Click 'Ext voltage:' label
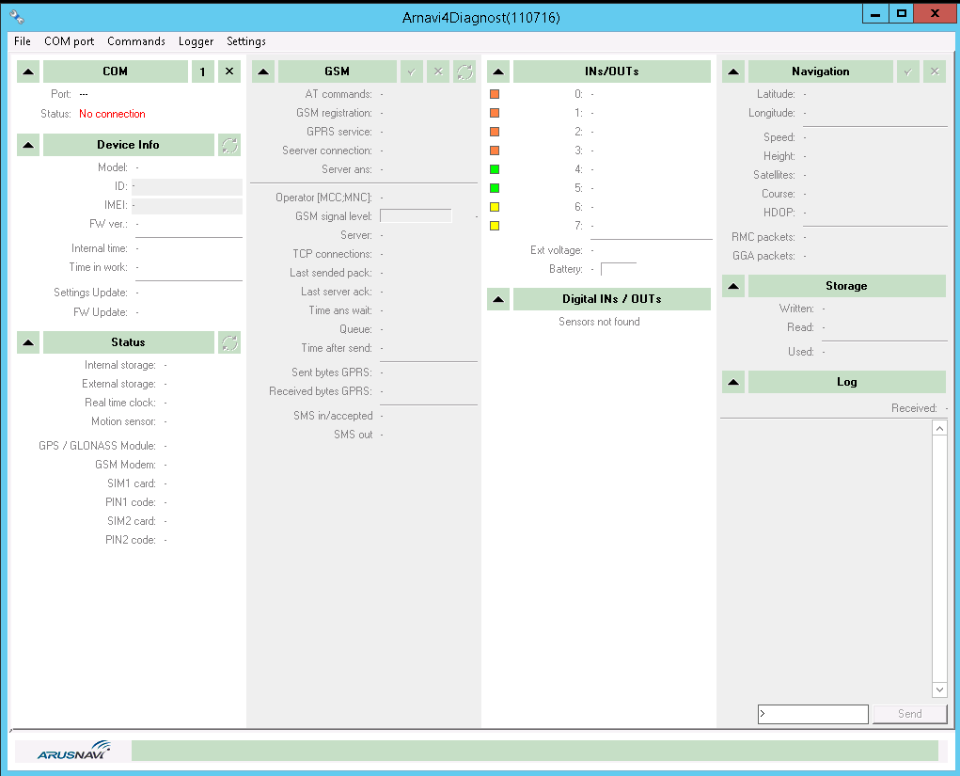The width and height of the screenshot is (960, 776). tap(557, 250)
